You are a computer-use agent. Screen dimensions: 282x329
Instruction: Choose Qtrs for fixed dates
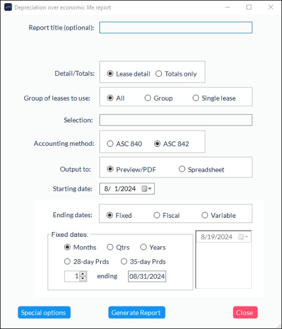click(118, 247)
